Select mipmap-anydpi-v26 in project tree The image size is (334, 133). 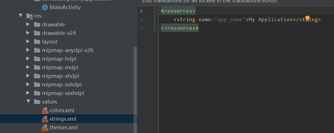click(x=67, y=50)
